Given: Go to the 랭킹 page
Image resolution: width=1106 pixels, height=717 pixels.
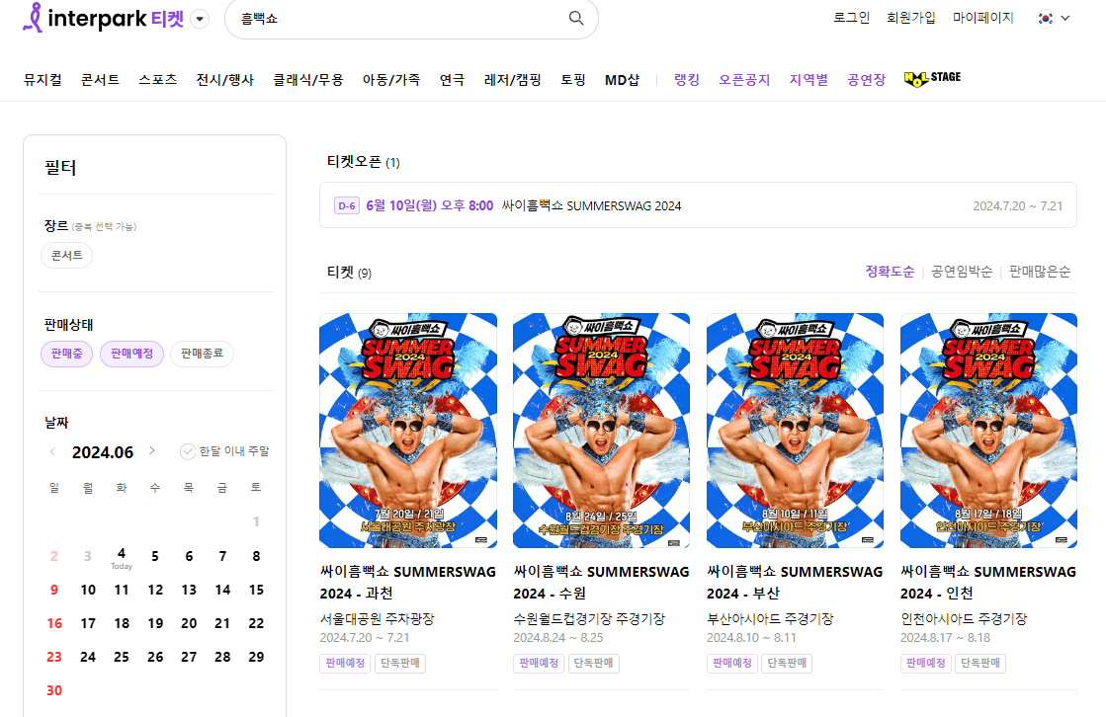Looking at the screenshot, I should 686,80.
